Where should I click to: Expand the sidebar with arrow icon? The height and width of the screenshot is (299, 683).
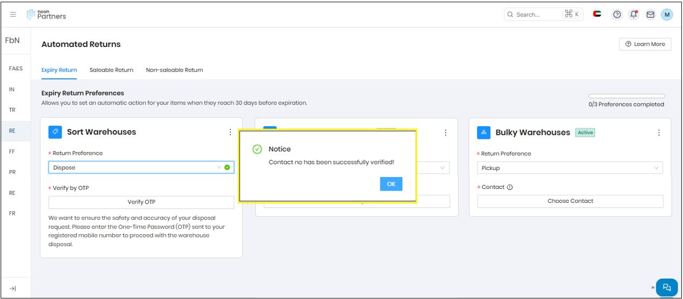(x=13, y=289)
